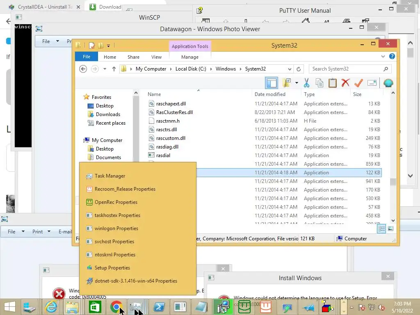Open the green Store taskbar icon
420x315 pixels.
95,307
